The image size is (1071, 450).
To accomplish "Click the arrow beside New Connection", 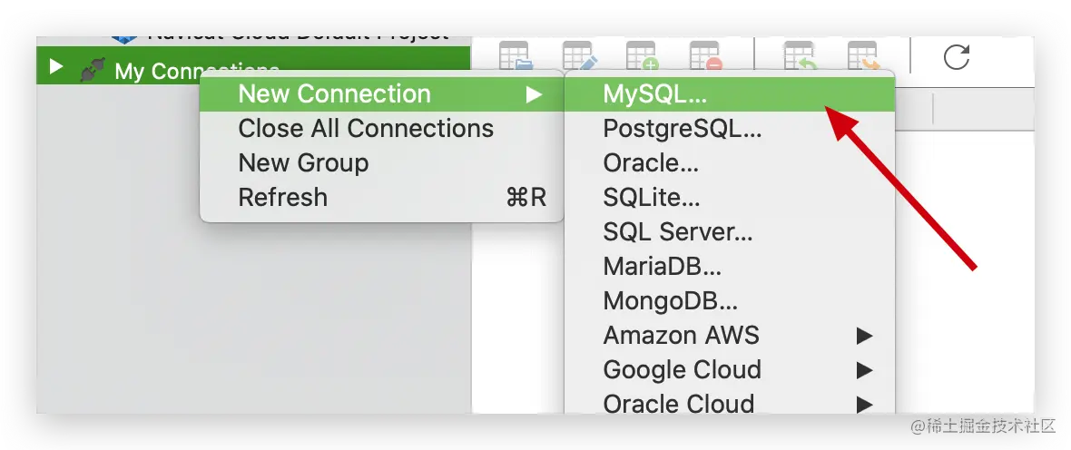I will pos(534,94).
